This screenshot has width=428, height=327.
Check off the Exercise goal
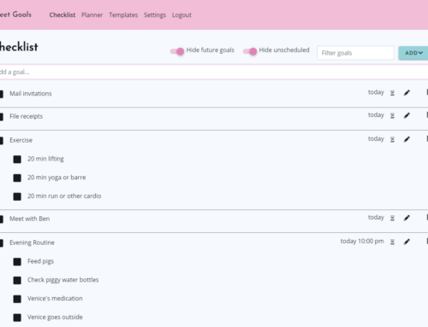click(2, 141)
